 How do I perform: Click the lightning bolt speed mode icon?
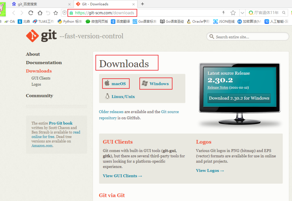coord(224,13)
